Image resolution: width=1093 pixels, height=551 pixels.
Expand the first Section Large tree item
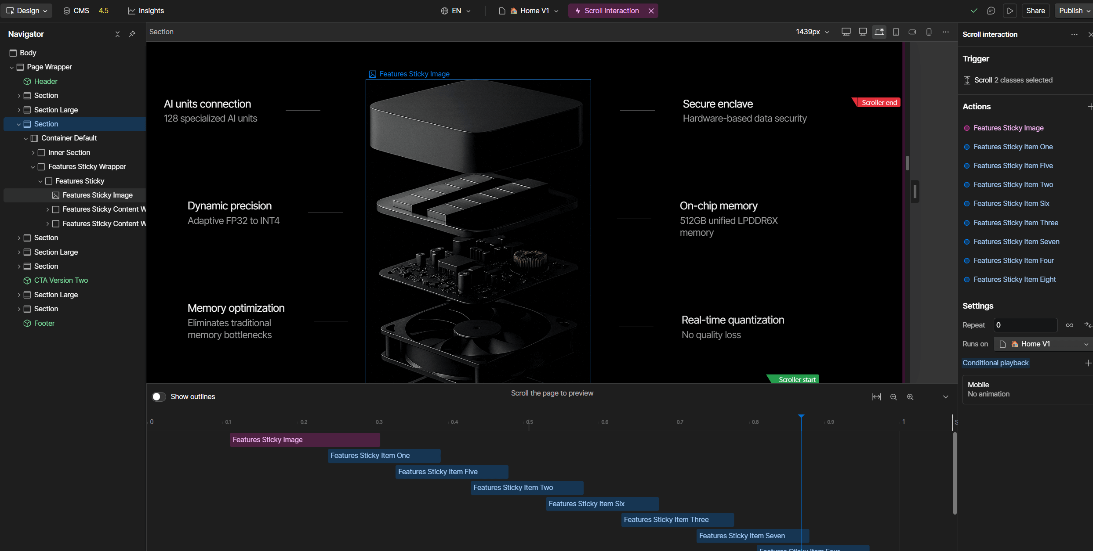coord(19,110)
